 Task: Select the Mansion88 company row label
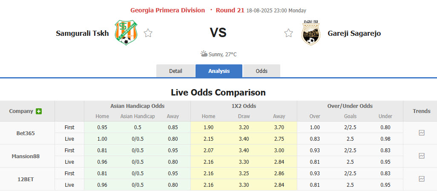tap(26, 156)
